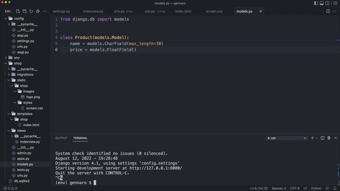Open asgi.py in file tree
This screenshot has height=191, width=340.
click(x=22, y=36)
